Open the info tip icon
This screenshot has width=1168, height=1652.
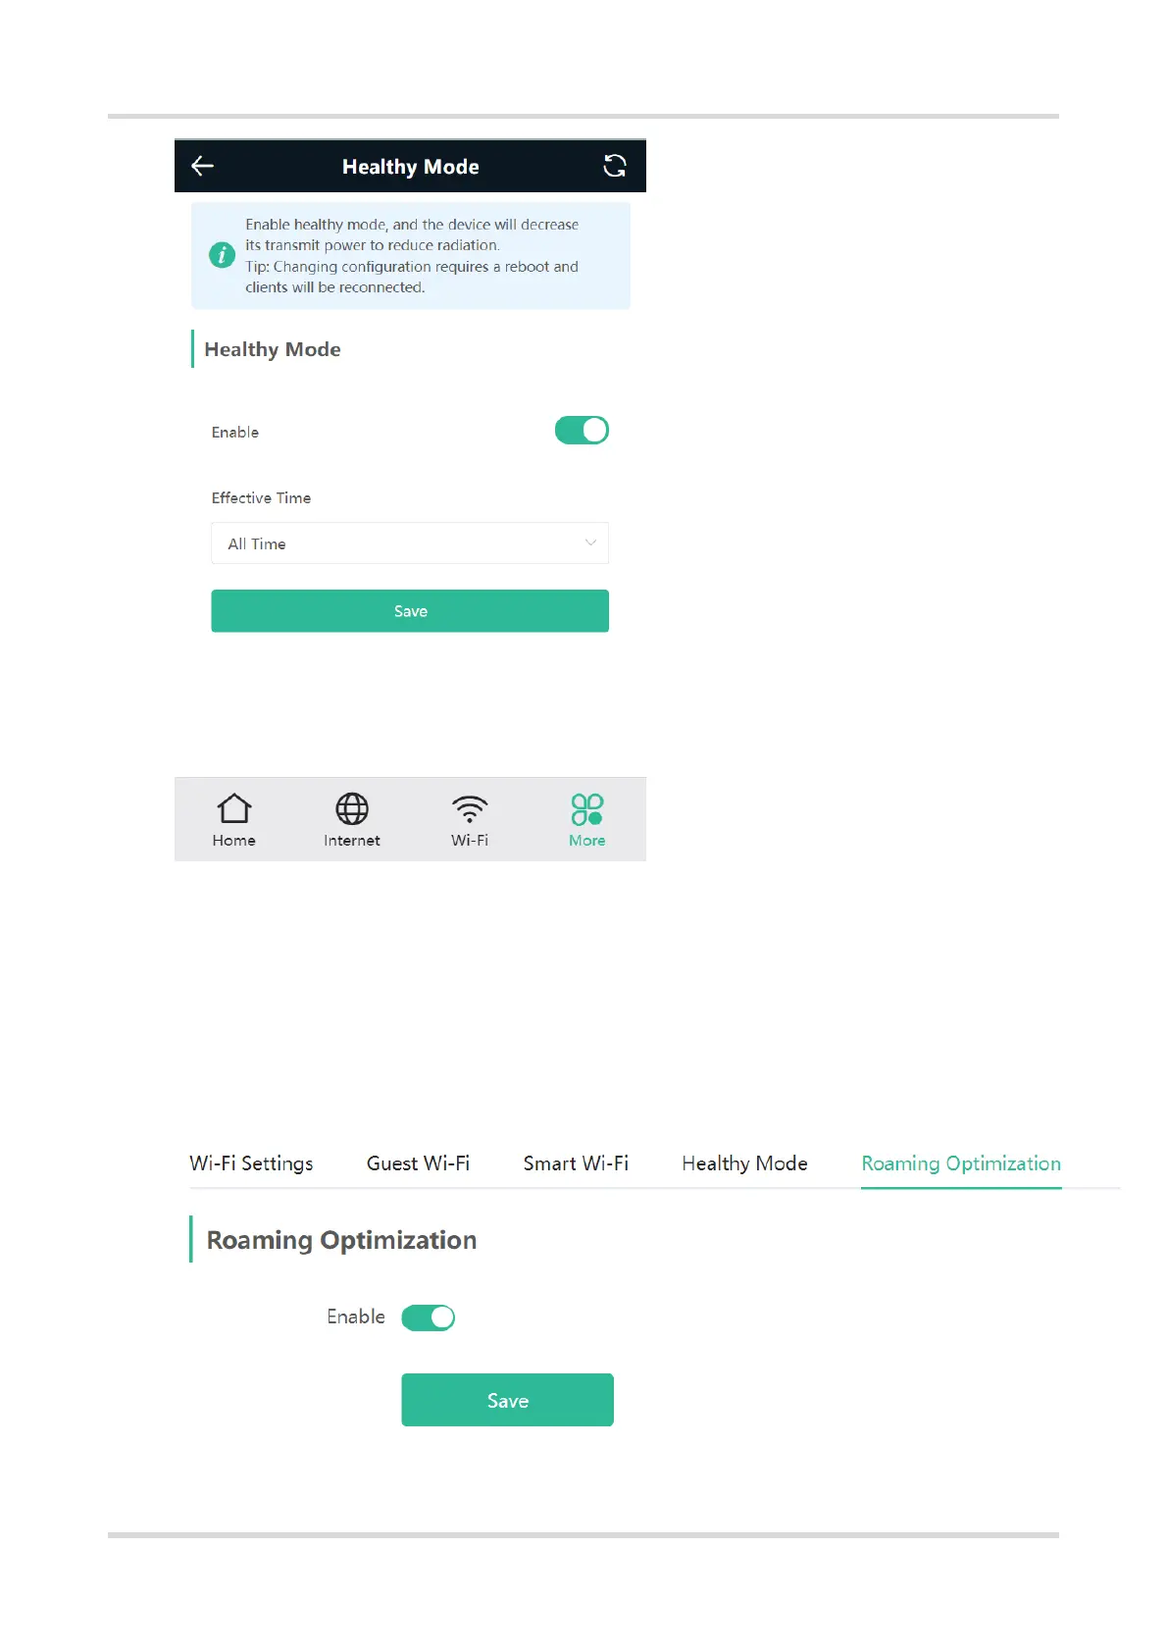tap(223, 255)
